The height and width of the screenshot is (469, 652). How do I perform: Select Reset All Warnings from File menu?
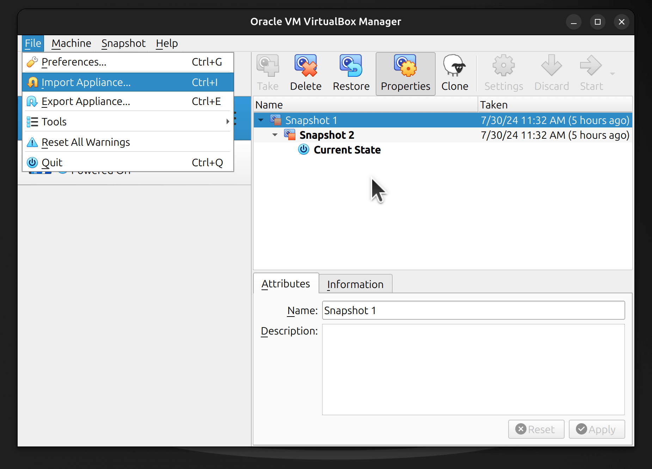pyautogui.click(x=86, y=142)
